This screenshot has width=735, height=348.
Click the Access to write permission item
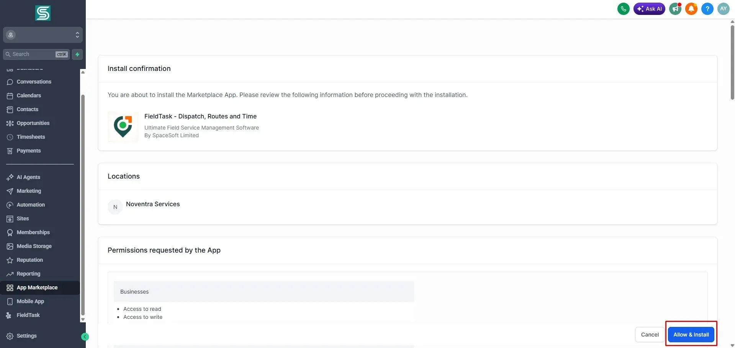pyautogui.click(x=143, y=317)
